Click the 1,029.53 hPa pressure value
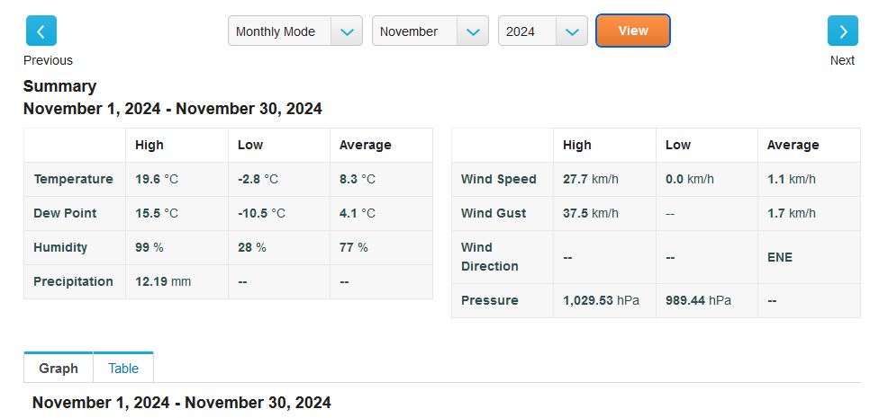 click(x=601, y=300)
